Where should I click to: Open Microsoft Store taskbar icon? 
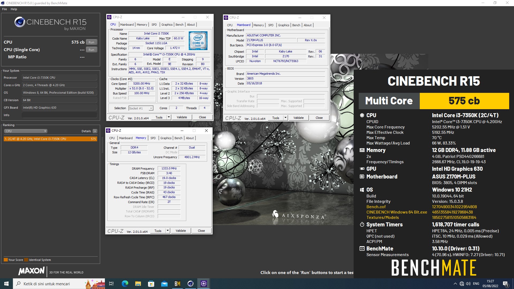(151, 284)
